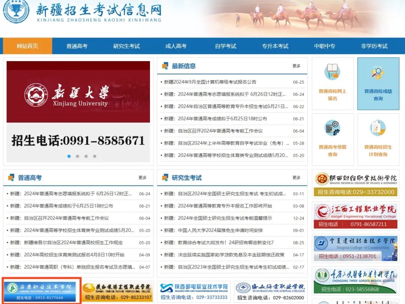Open the 计算机等级考试报名公告 news link
The width and height of the screenshot is (405, 304).
click(x=210, y=82)
